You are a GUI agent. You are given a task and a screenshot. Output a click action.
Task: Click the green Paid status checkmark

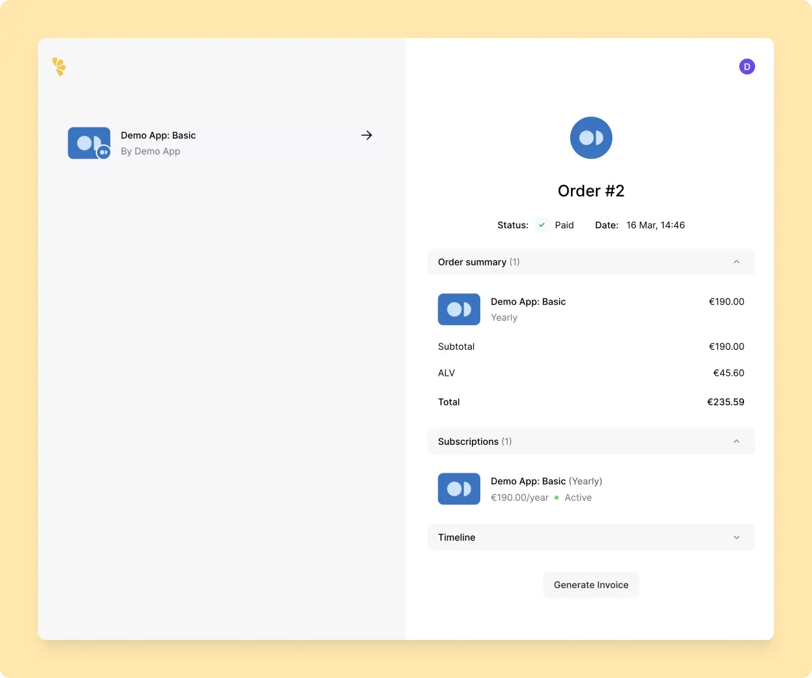(542, 225)
